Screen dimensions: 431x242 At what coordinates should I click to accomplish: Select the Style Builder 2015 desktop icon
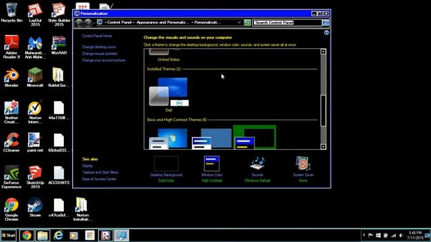tap(59, 14)
